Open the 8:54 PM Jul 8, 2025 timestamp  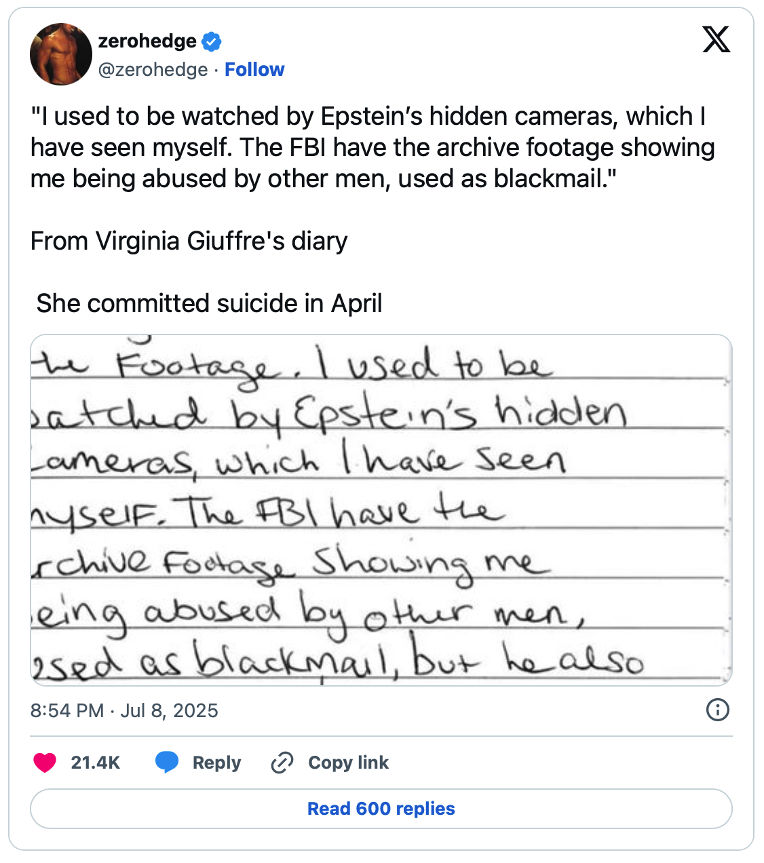pos(124,710)
